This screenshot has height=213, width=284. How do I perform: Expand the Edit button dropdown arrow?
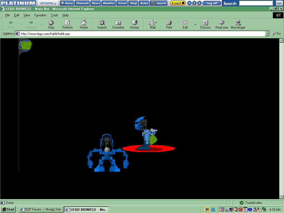pos(195,24)
